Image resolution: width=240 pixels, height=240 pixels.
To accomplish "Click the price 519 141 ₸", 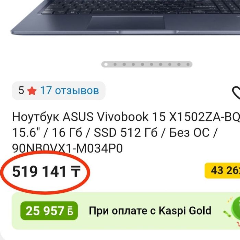I will [46, 171].
